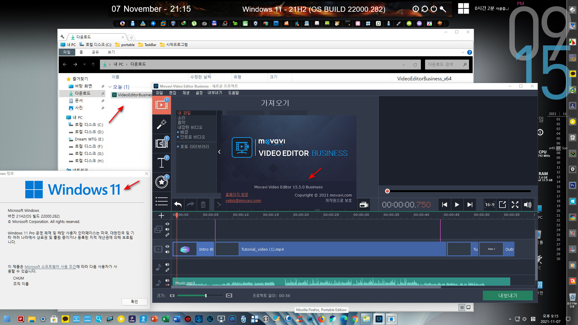The image size is (578, 325).
Task: Open Firefox from the taskbar
Action: tap(322, 319)
